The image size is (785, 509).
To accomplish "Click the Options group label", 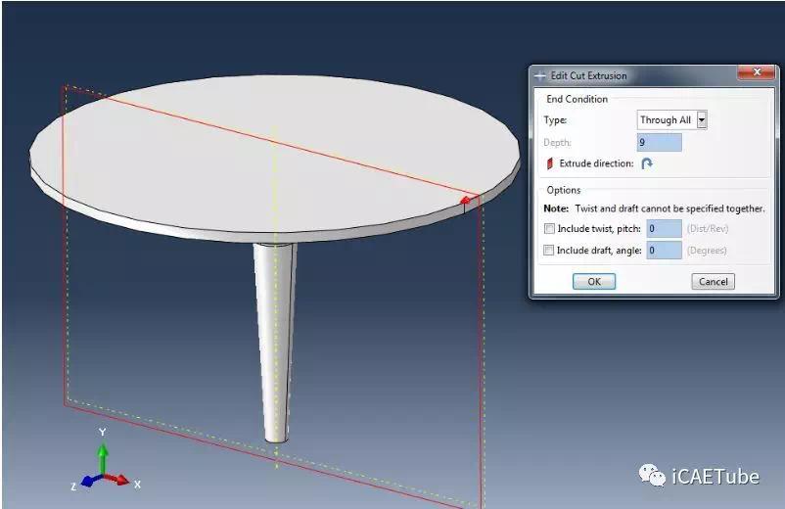I will [563, 190].
